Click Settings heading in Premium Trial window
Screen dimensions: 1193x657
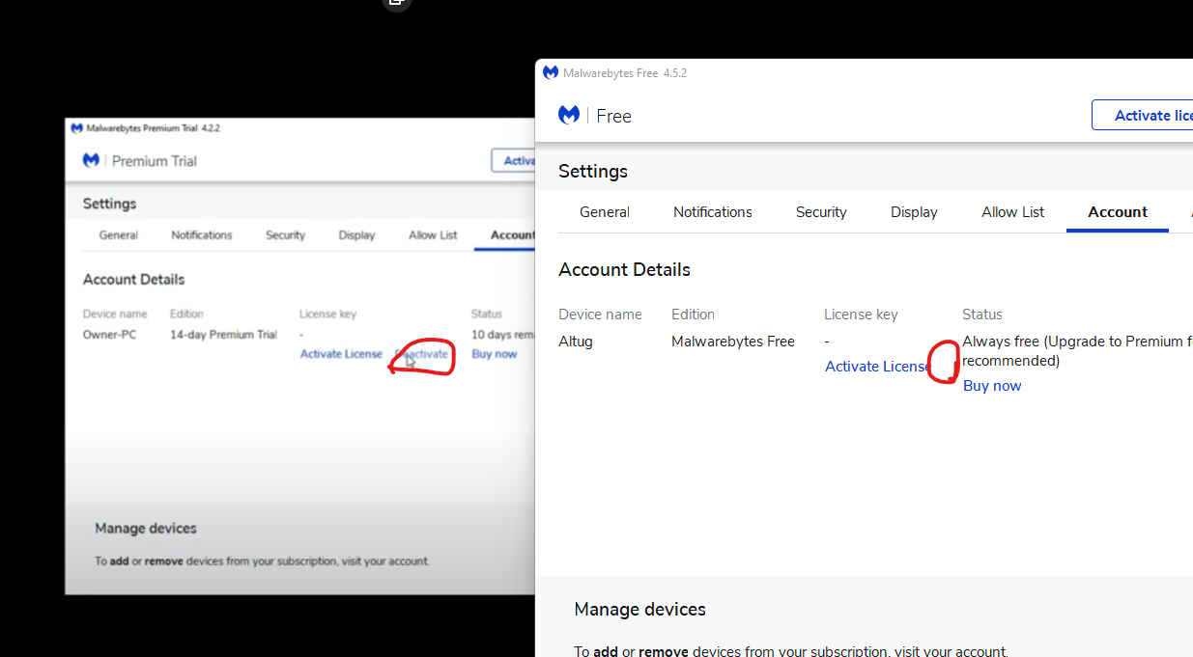[109, 204]
